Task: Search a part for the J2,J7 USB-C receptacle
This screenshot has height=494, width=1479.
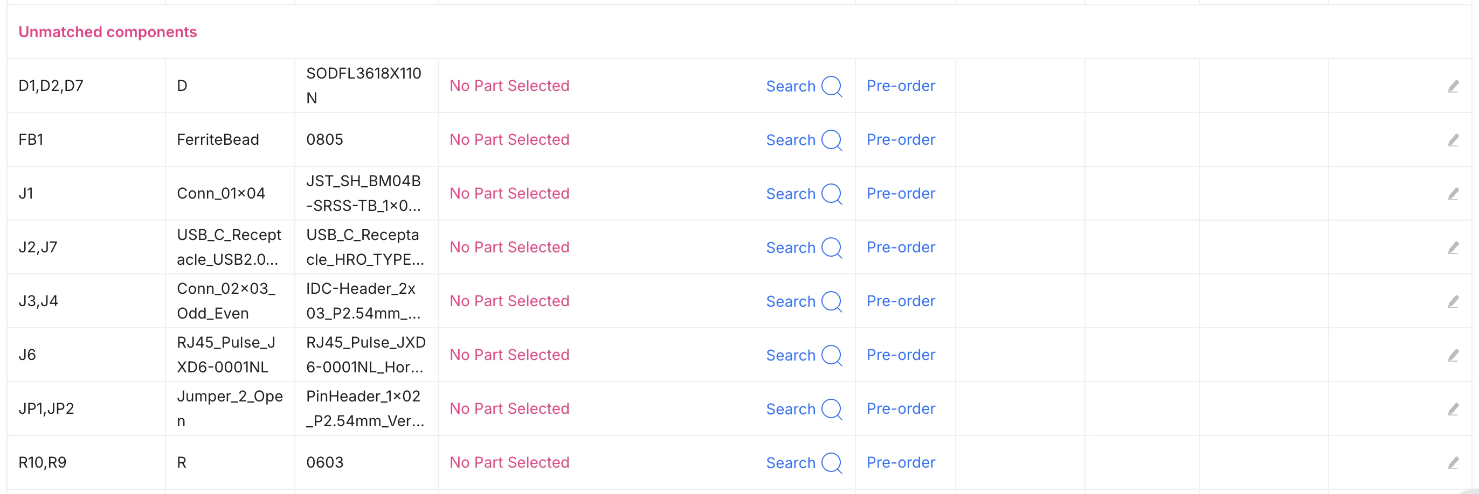Action: 803,248
